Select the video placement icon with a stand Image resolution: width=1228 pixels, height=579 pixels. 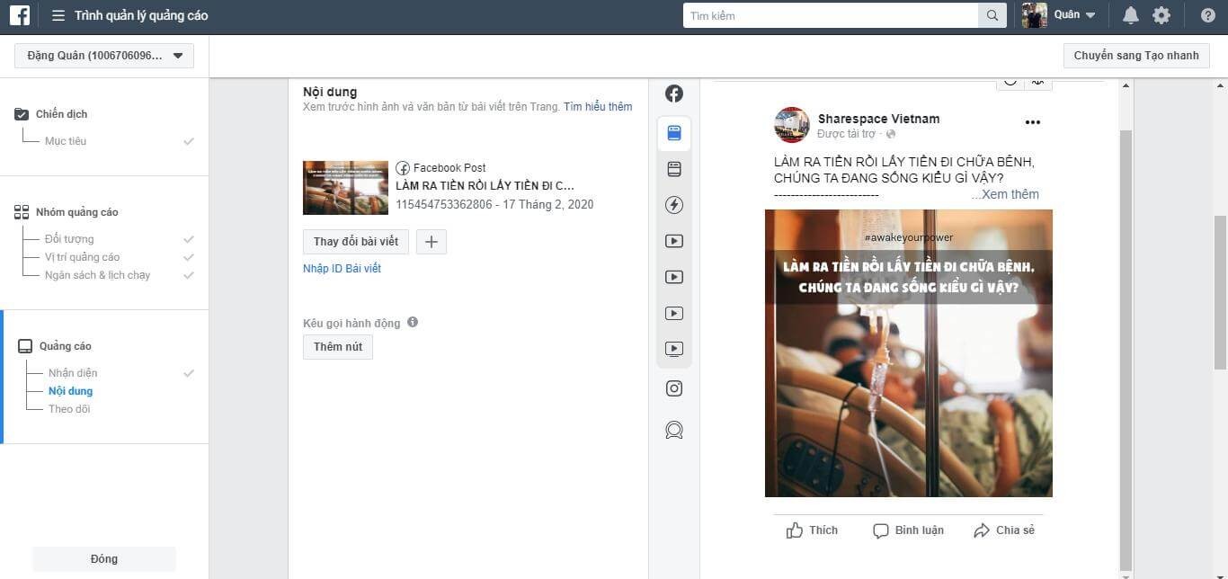[x=674, y=349]
